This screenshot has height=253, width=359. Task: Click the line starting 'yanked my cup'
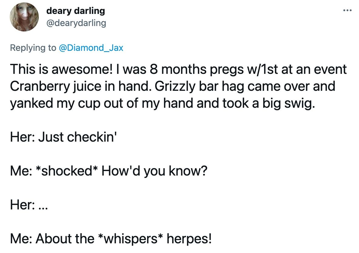(162, 103)
